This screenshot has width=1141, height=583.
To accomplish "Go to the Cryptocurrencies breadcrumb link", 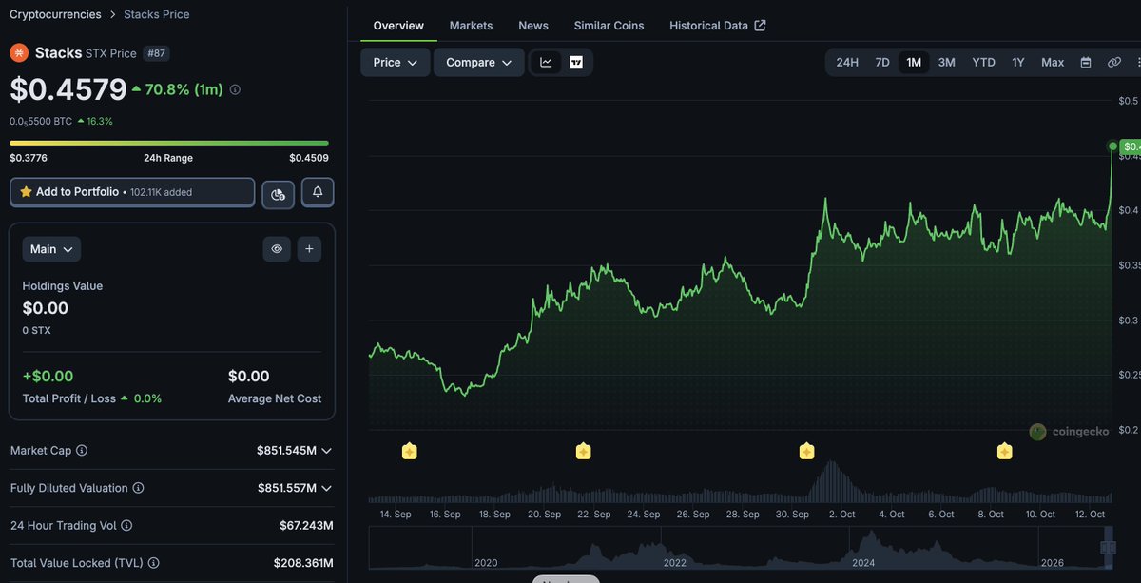I will 55,14.
